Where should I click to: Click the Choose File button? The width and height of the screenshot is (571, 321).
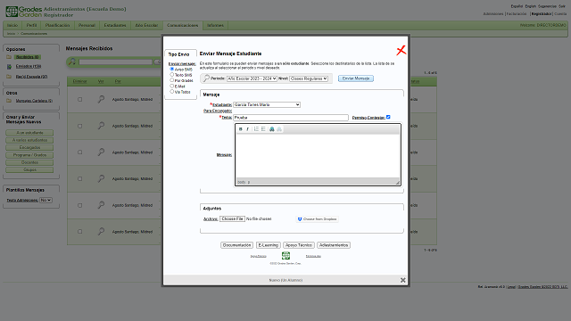tap(232, 219)
